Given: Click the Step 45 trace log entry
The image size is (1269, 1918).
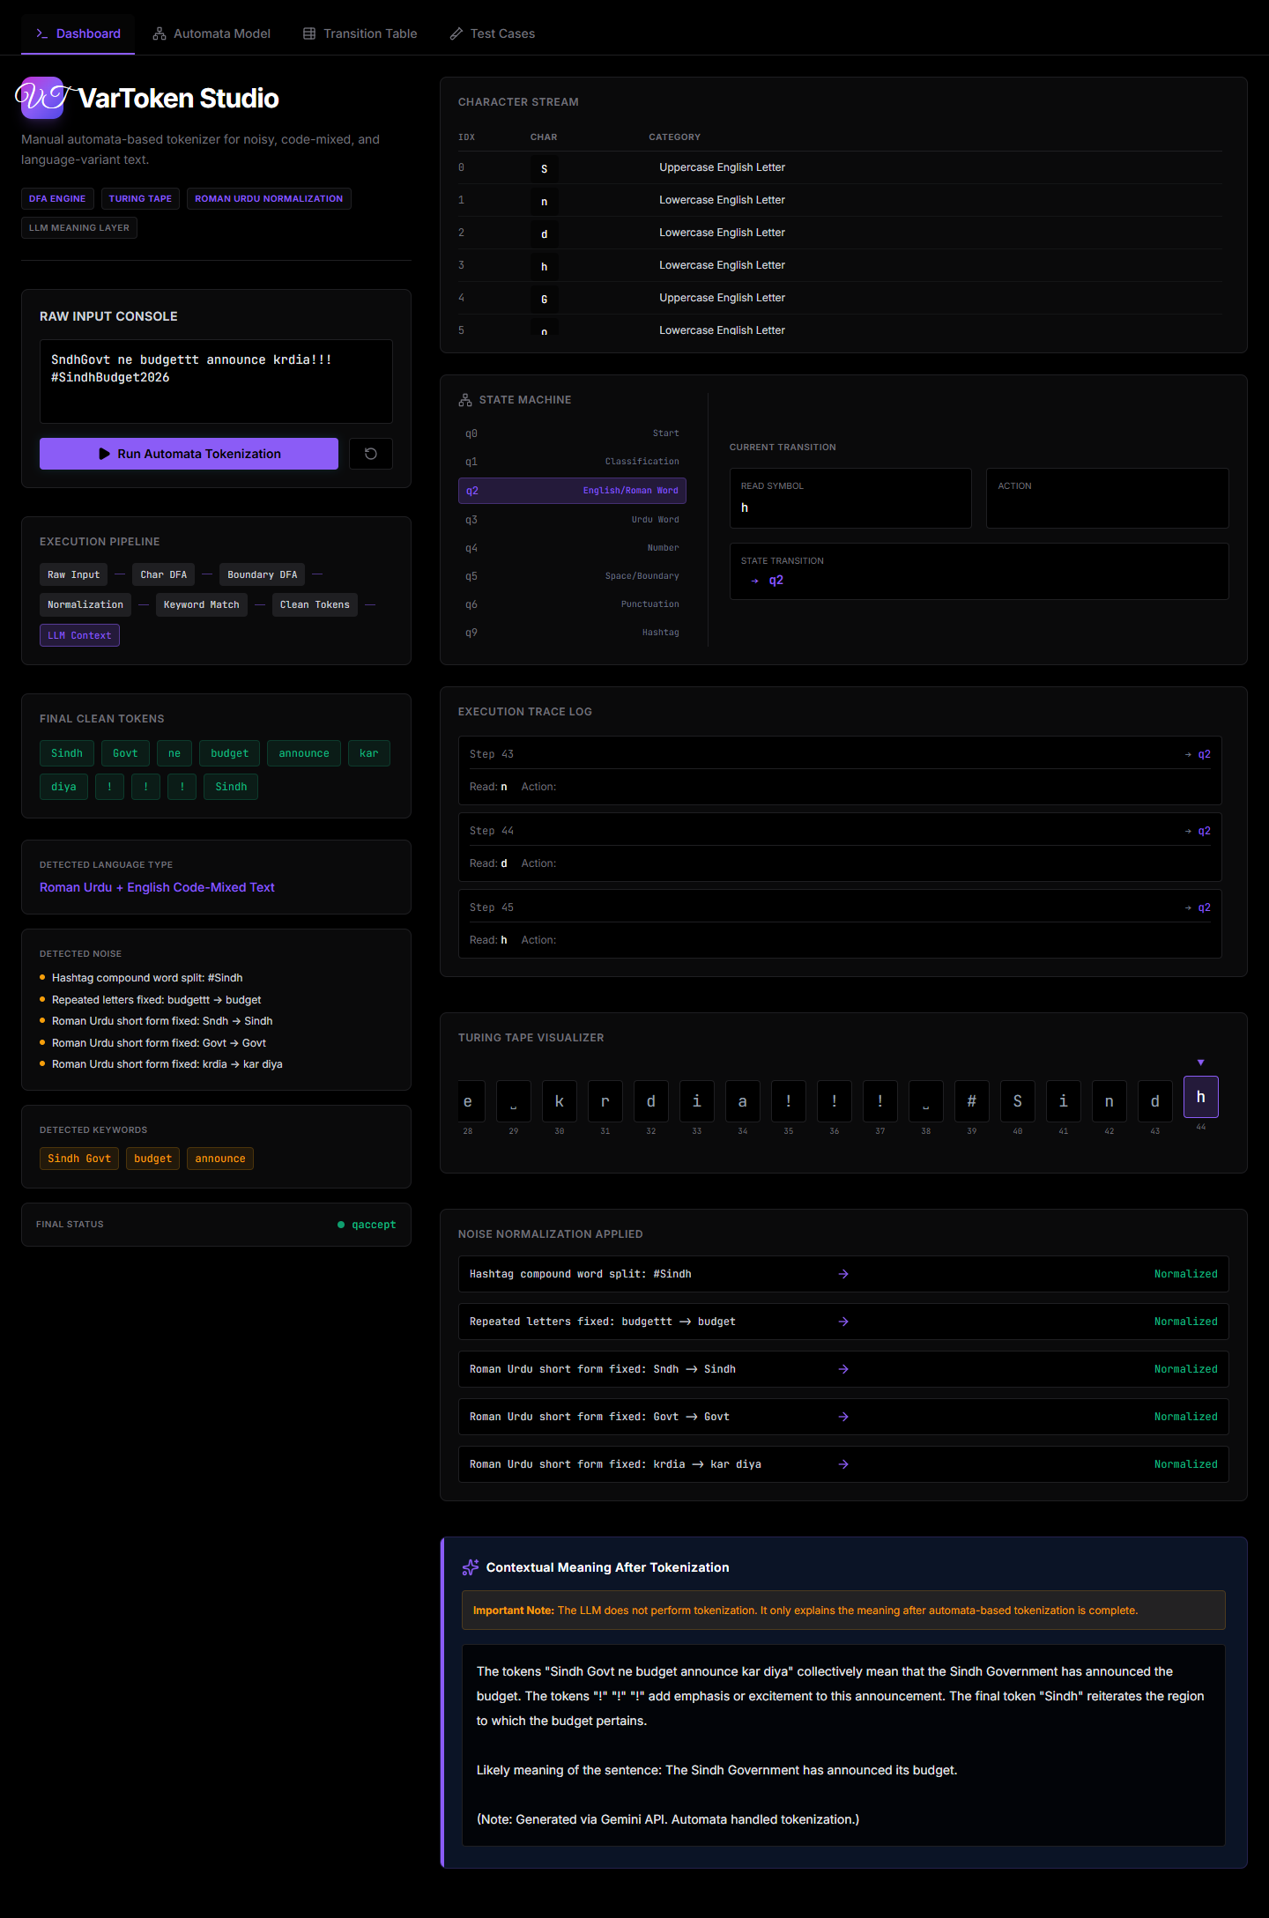Looking at the screenshot, I should (x=840, y=923).
